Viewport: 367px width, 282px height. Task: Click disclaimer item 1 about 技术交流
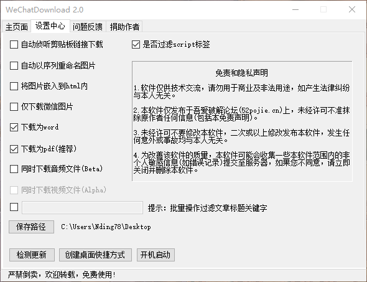coord(241,92)
